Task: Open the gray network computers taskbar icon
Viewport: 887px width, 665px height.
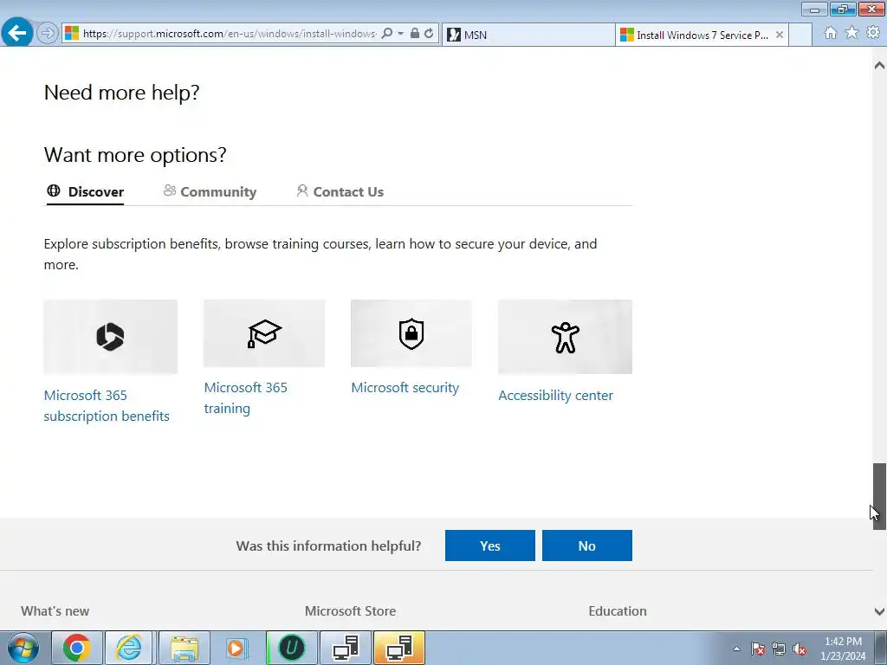Action: pos(345,648)
